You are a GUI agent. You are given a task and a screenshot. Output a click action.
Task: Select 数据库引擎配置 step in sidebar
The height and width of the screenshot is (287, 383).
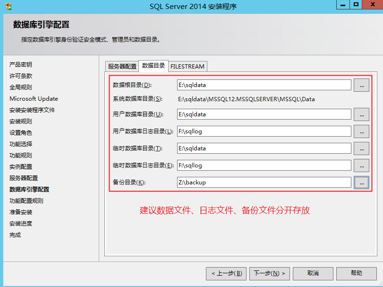29,190
